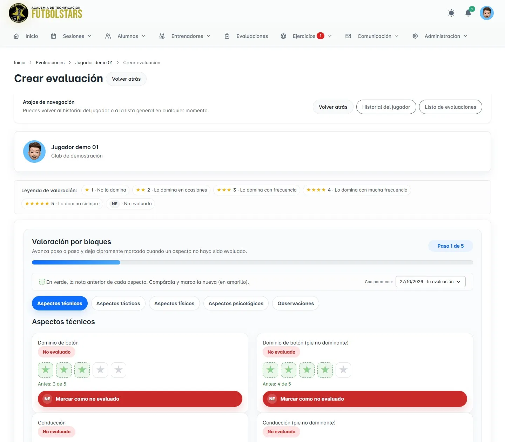Viewport: 505px width, 442px height.
Task: Open Jugador demo 01 breadcrumb link
Action: (x=94, y=62)
